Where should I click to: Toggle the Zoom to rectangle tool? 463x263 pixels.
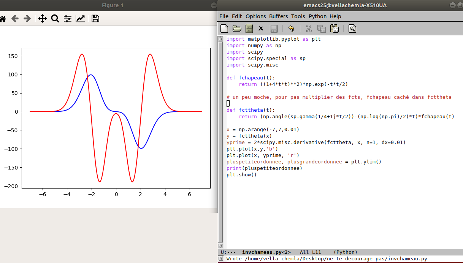pos(55,19)
